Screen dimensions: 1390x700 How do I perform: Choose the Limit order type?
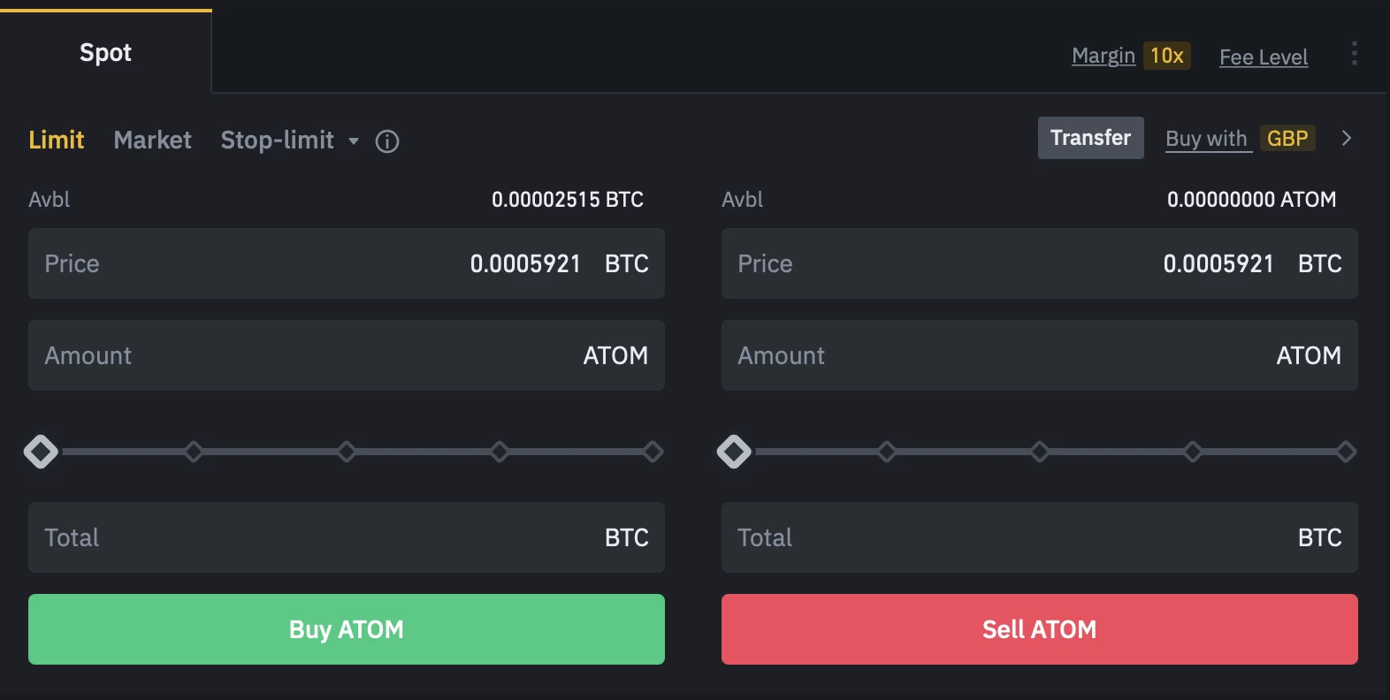coord(57,141)
